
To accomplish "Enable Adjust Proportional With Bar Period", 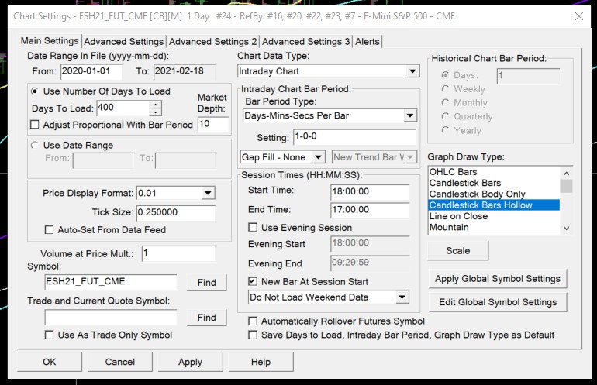I will coord(35,125).
